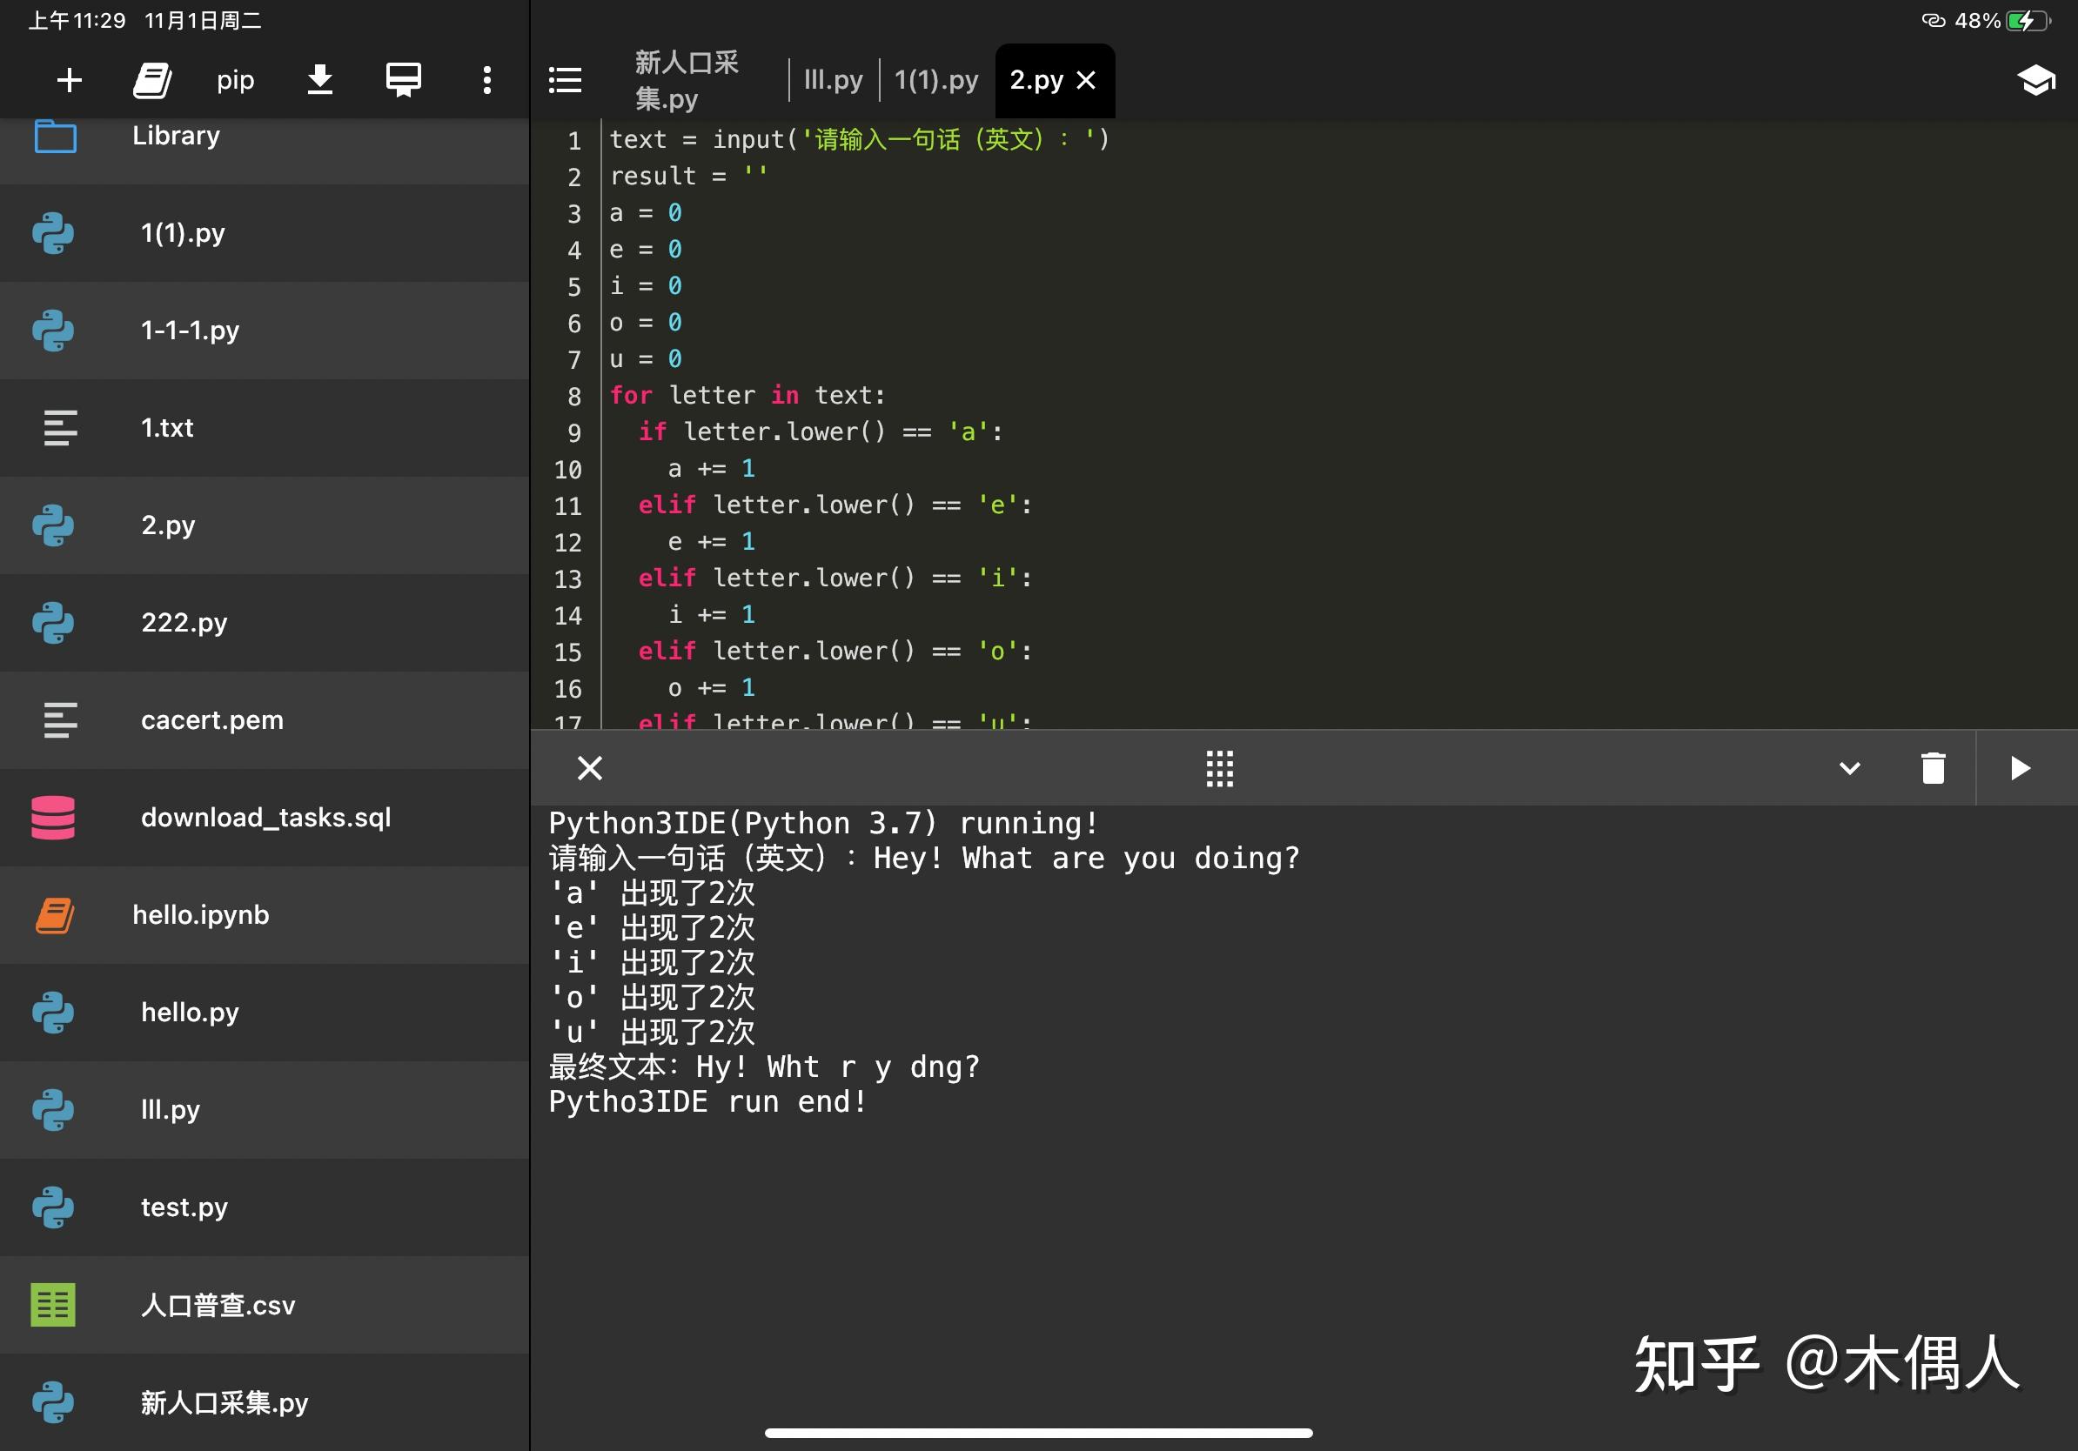This screenshot has width=2078, height=1451.
Task: Click line number 10 in the gutter
Action: (567, 470)
